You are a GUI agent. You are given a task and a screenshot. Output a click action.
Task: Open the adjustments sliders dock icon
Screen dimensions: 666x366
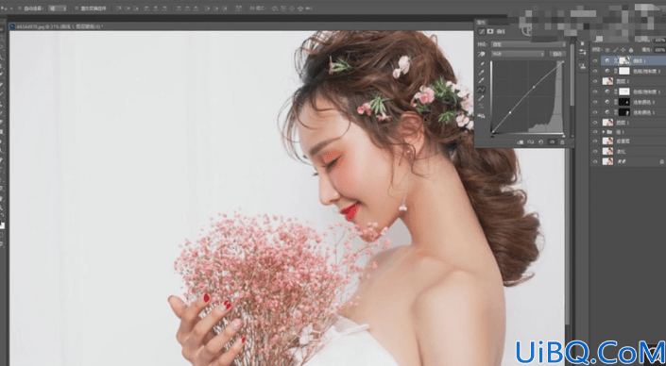click(x=582, y=52)
